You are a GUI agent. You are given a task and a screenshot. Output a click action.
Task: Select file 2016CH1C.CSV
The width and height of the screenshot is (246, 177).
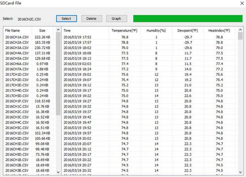17,106
